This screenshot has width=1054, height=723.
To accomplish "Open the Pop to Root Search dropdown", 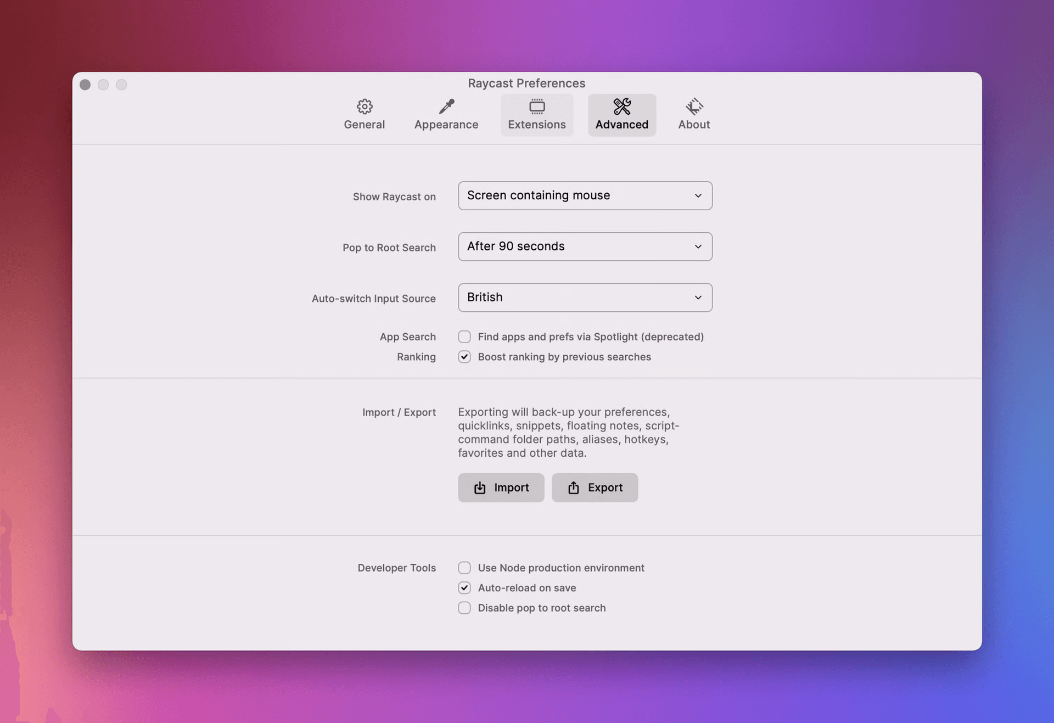I will 585,246.
